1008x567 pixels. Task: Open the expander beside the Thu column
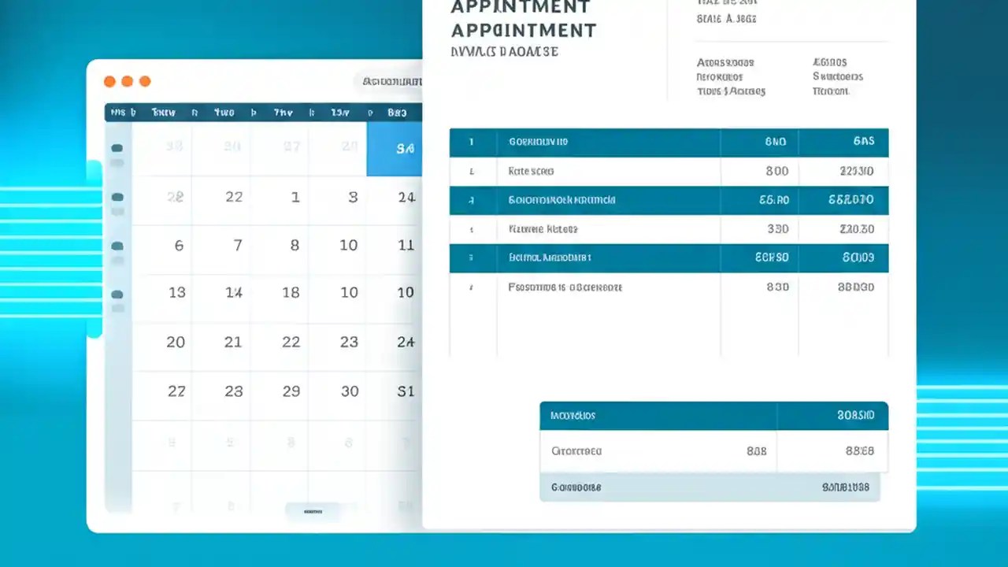click(311, 112)
